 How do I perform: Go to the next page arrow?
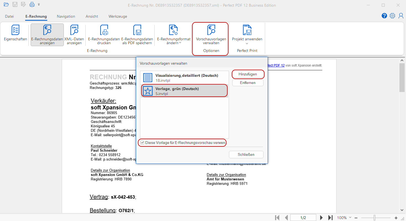point(321,218)
